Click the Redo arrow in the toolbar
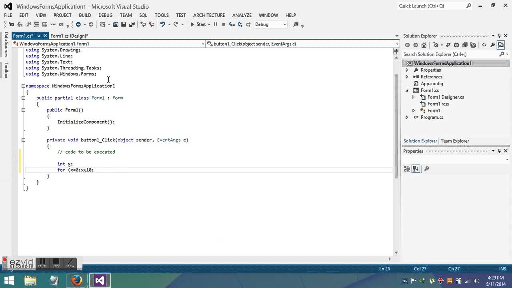Screen dimensions: 512x288 tap(176, 24)
